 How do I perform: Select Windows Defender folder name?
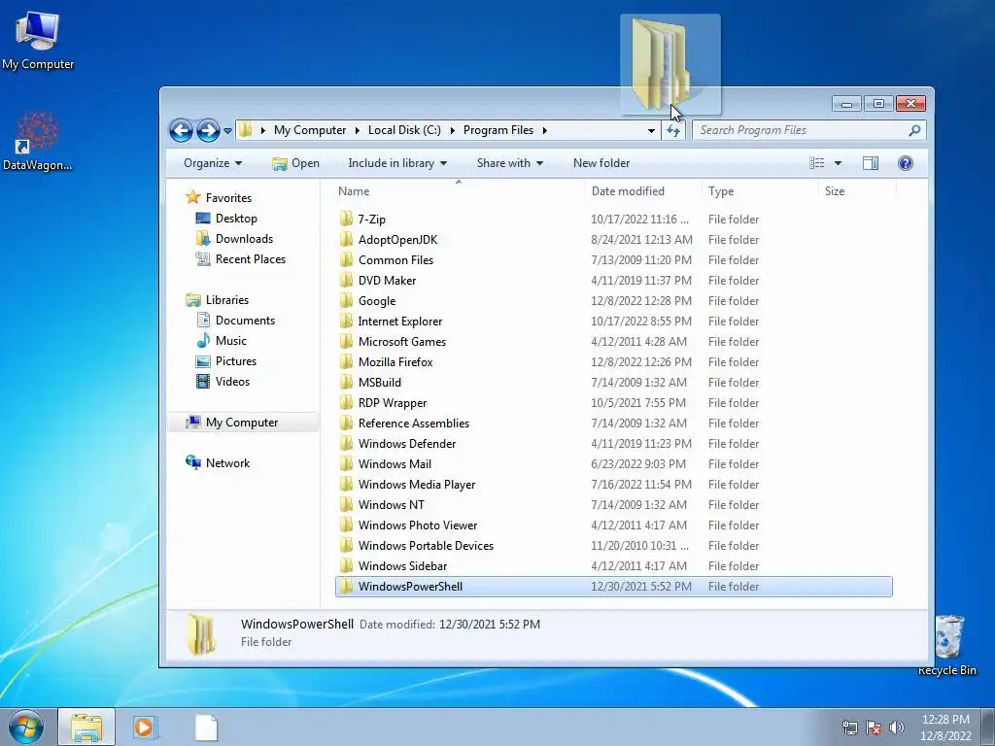point(407,443)
